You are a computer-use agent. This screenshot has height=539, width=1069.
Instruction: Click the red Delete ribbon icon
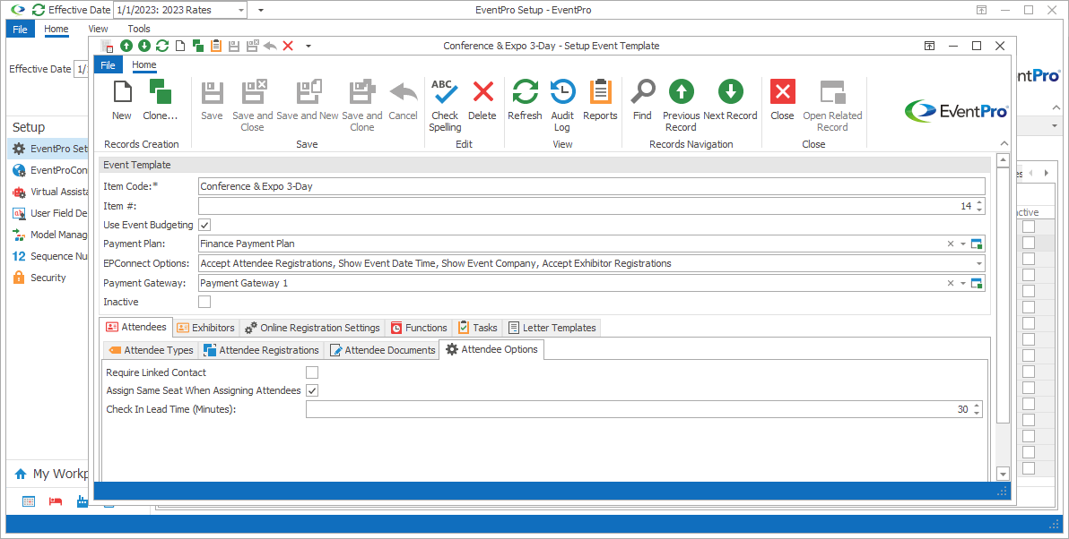click(x=482, y=100)
